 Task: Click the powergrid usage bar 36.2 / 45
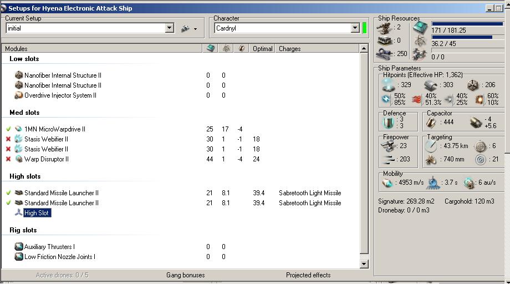coord(467,37)
